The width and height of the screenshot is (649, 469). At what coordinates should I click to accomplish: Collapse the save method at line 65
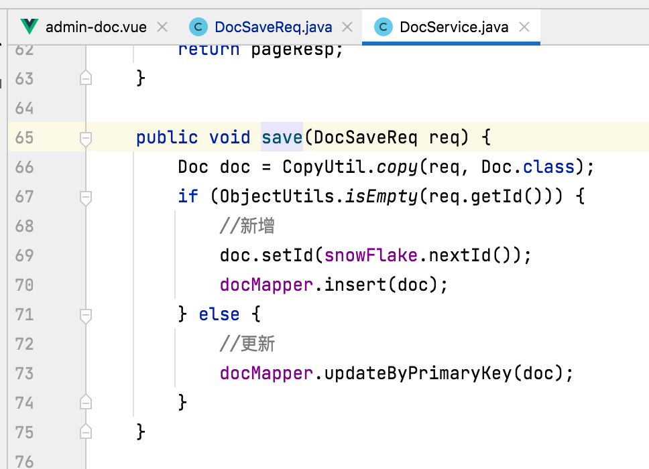click(x=86, y=139)
